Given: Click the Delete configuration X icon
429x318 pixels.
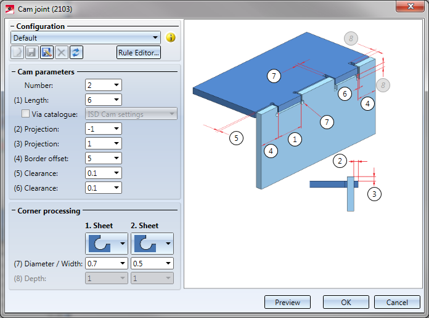Looking at the screenshot, I should pyautogui.click(x=62, y=52).
